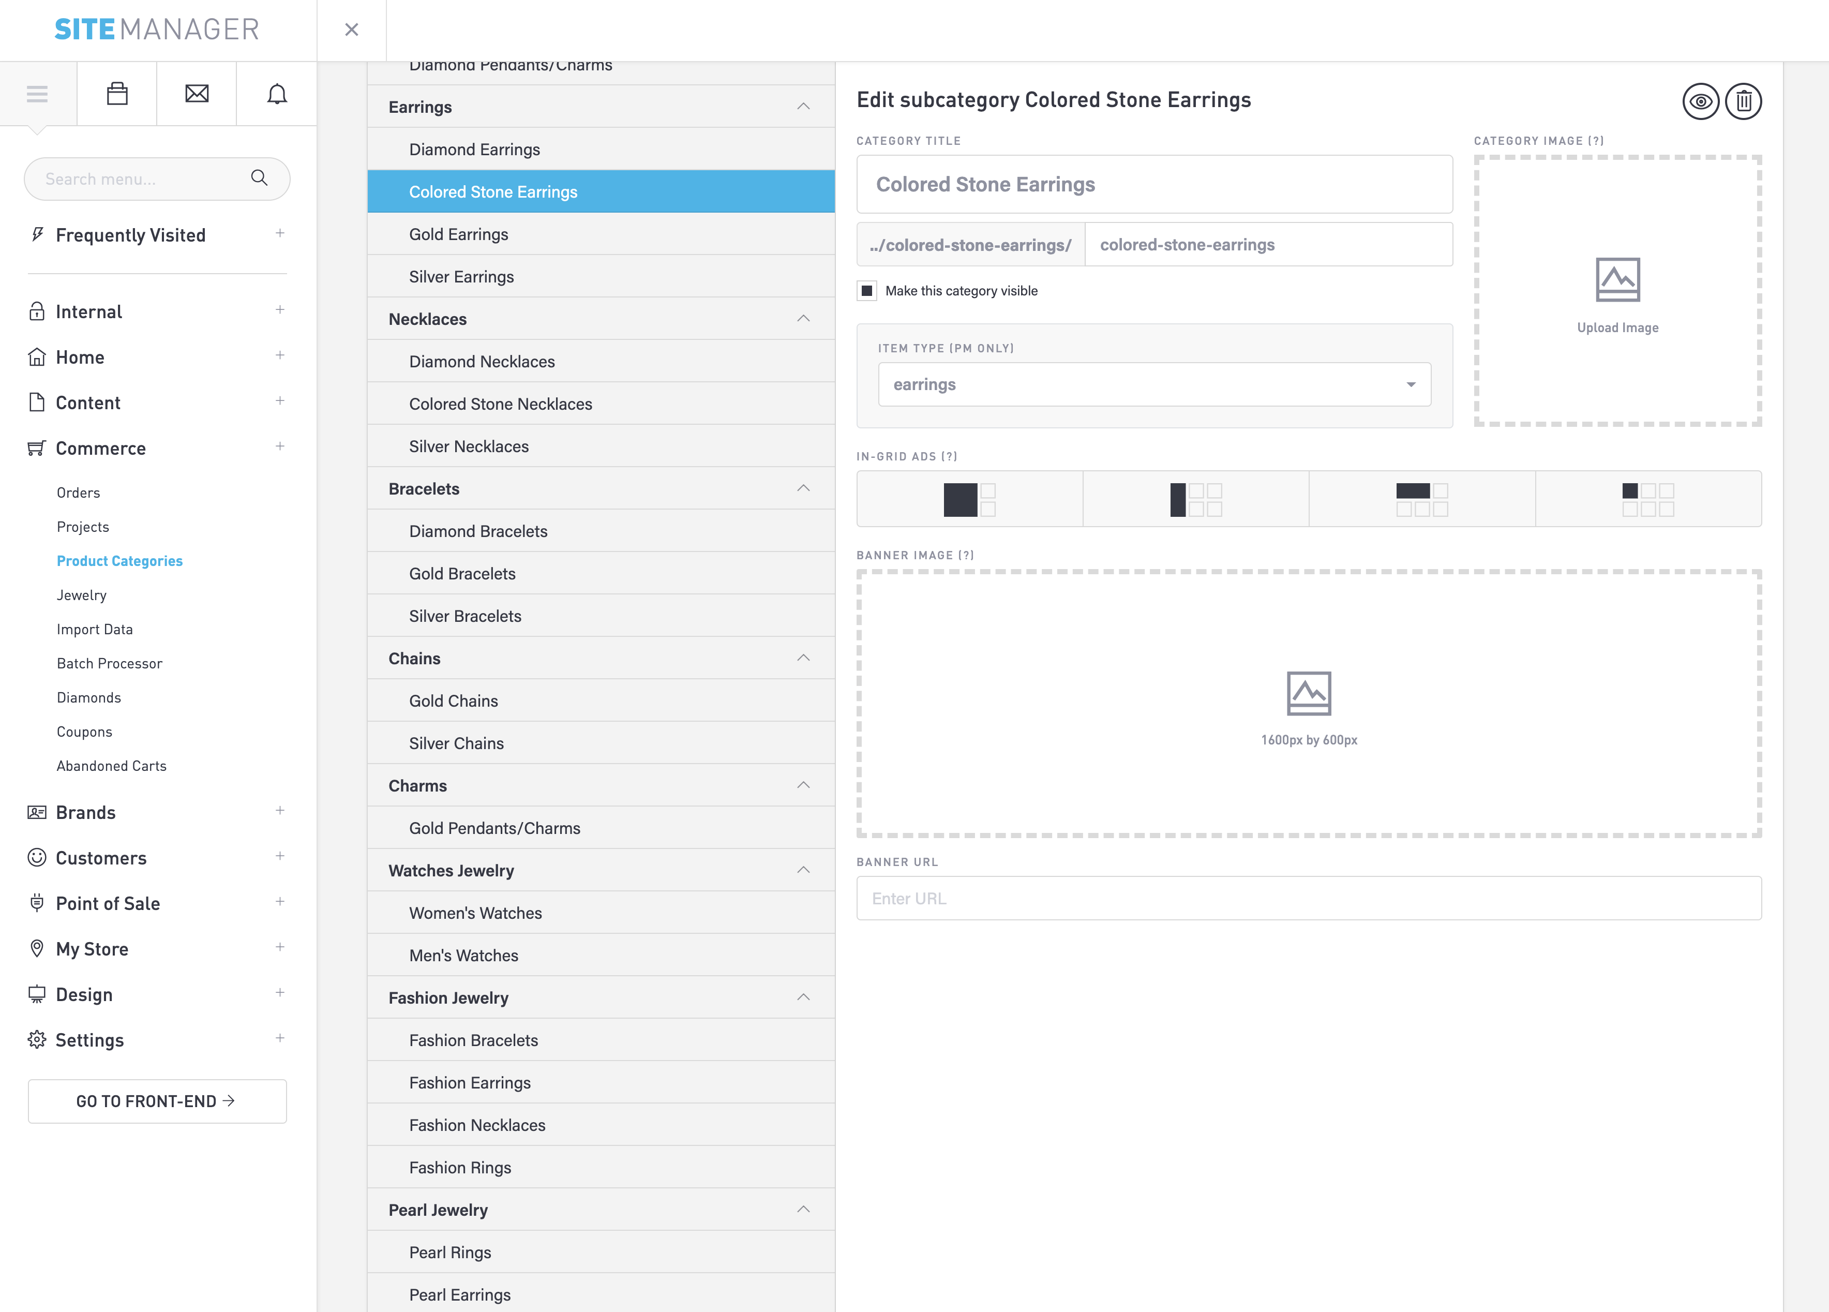The width and height of the screenshot is (1829, 1312).
Task: Open the shopping bag orders icon
Action: (117, 94)
